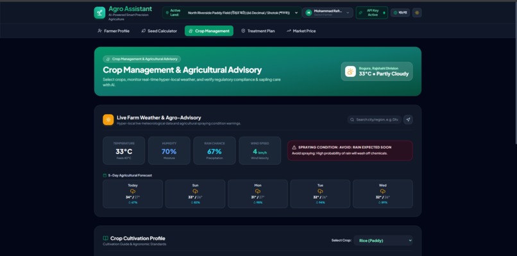This screenshot has height=256, width=517.
Task: Open the Select Crop Rice (Paddy) dropdown
Action: (384, 241)
